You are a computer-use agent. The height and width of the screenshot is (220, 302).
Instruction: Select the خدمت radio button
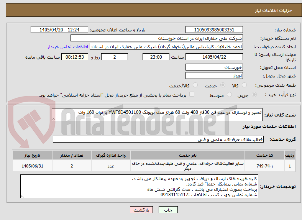223,85
